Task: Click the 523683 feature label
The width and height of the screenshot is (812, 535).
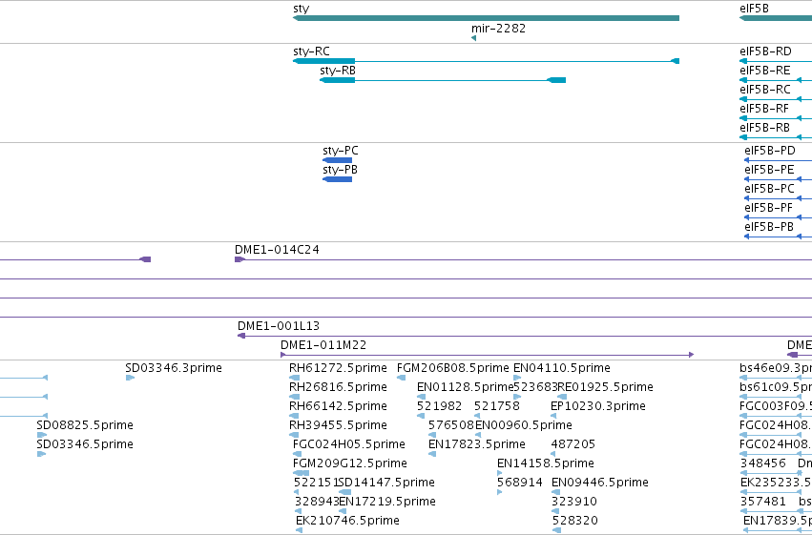Action: 535,387
